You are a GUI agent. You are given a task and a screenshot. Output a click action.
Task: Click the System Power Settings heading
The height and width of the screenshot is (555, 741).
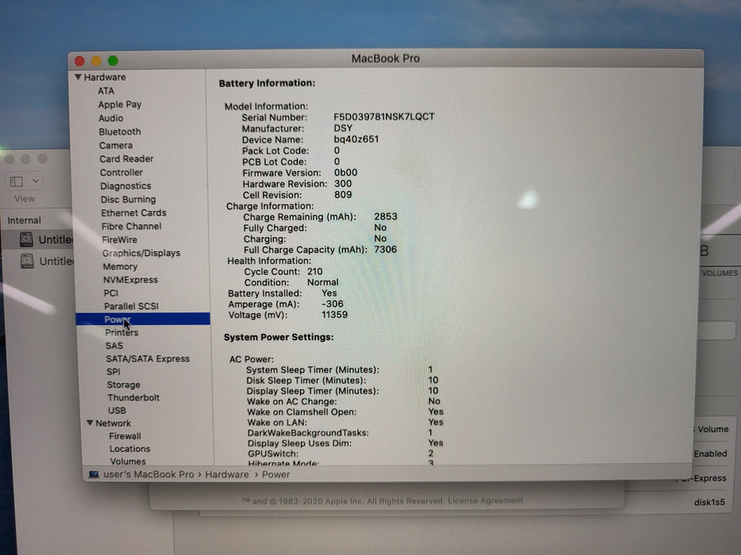[x=278, y=337]
